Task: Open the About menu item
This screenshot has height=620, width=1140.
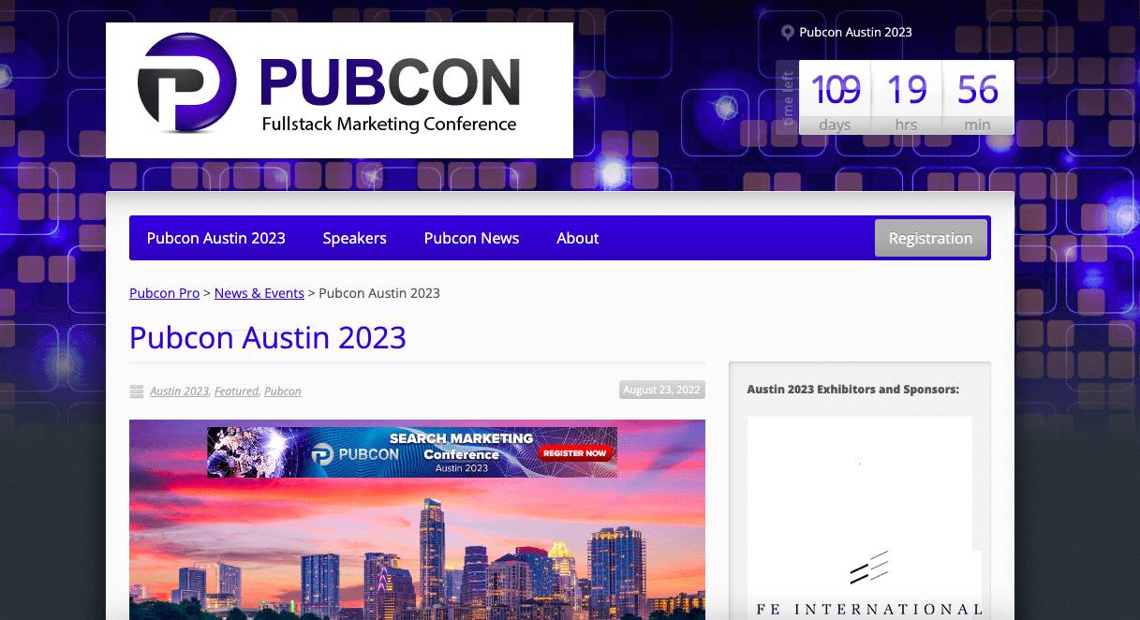Action: click(578, 238)
